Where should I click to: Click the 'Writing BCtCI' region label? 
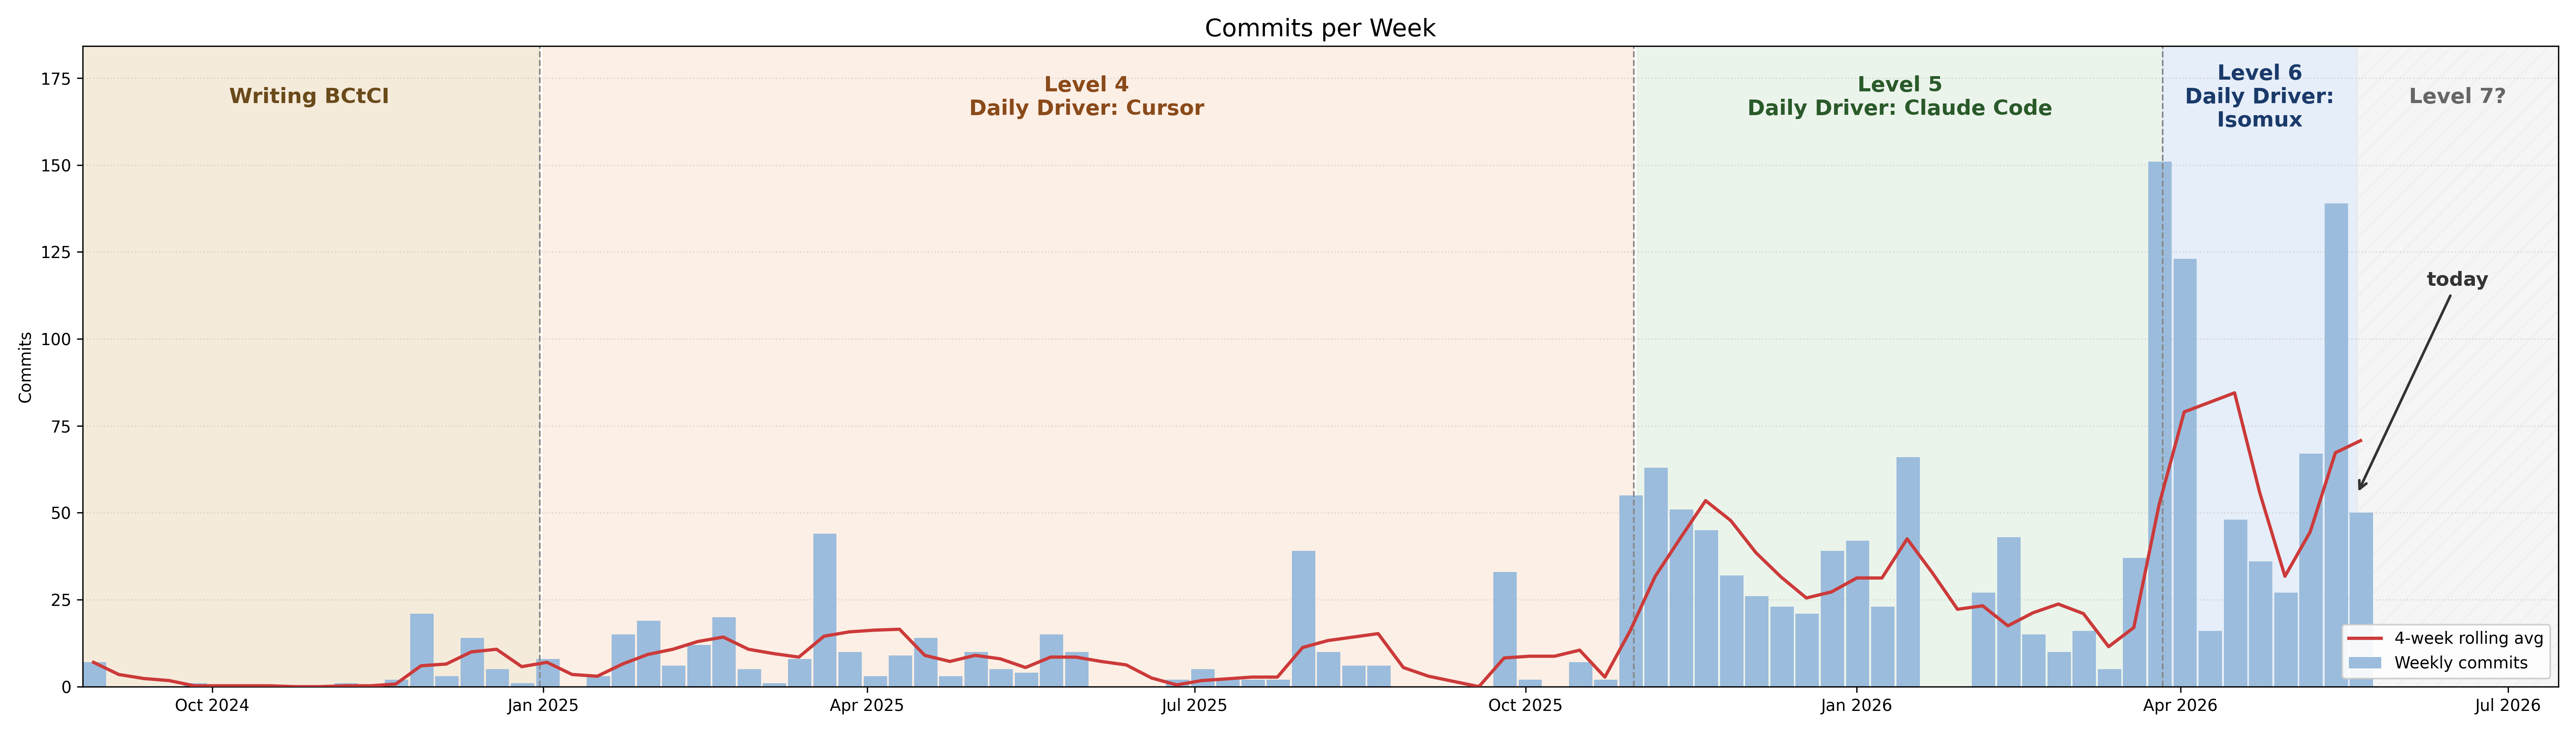pos(309,96)
